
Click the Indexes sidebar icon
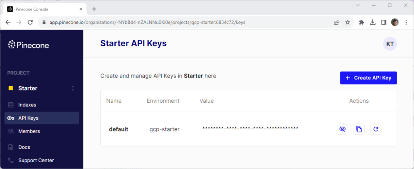11,105
